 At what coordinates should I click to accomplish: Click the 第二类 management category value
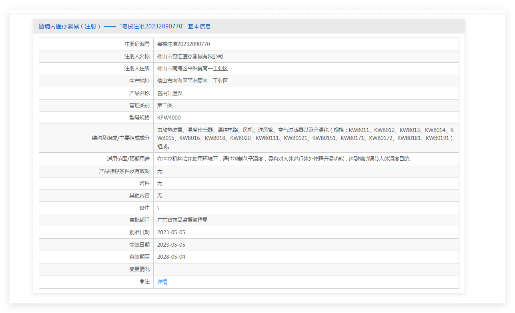tap(165, 105)
